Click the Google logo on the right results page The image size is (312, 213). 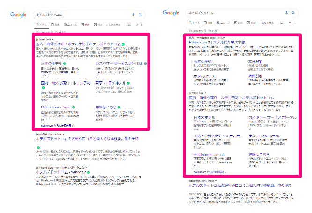click(171, 13)
